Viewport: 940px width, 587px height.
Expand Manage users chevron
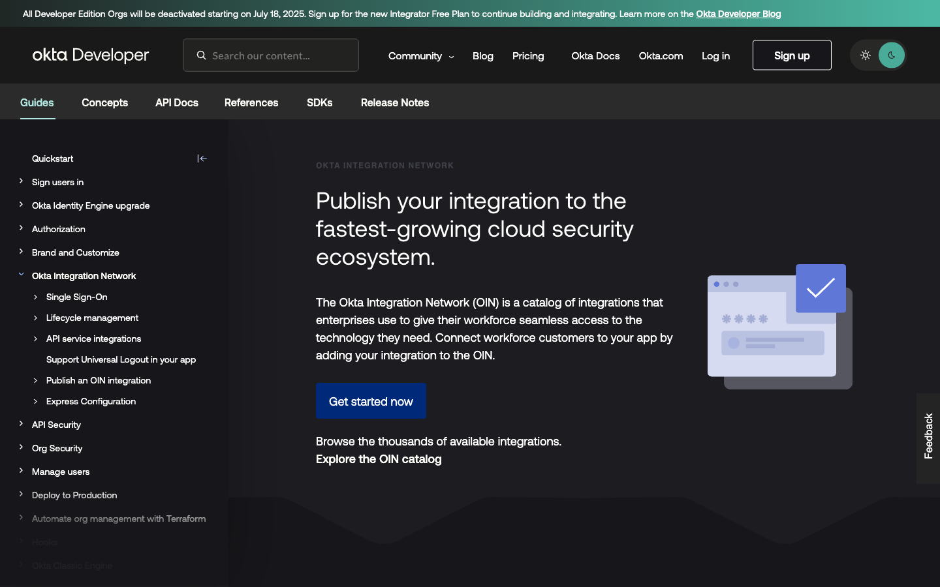click(21, 471)
